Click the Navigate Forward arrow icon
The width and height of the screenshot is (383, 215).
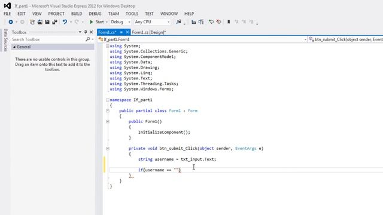coord(22,22)
